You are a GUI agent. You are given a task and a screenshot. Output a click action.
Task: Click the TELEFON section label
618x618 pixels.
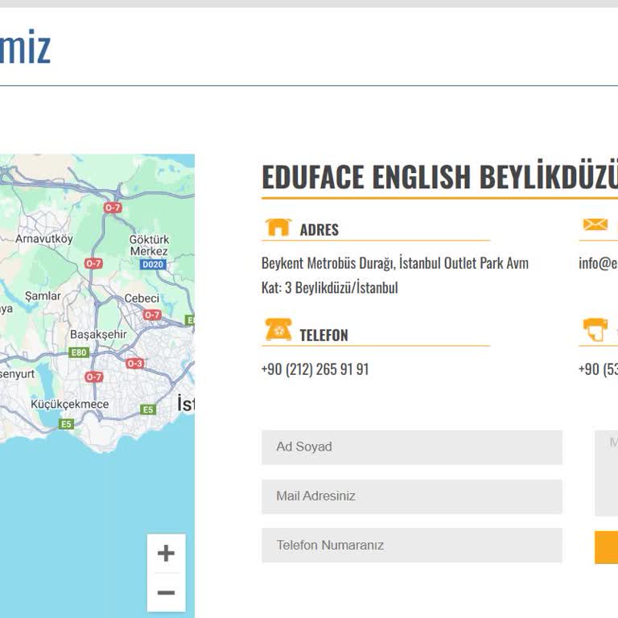[324, 336]
